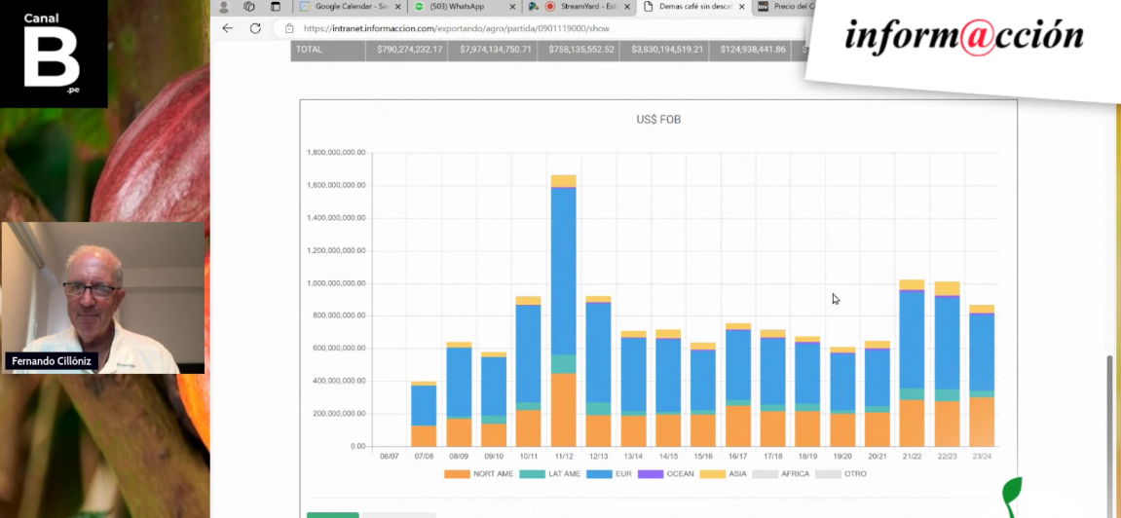The height and width of the screenshot is (518, 1121).
Task: Click the WhatsApp tab favicon
Action: pos(419,7)
